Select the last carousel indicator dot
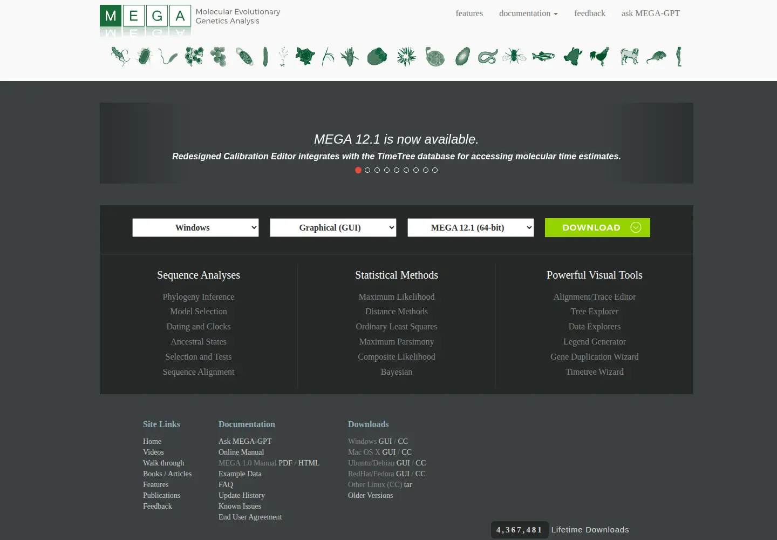The image size is (777, 540). (435, 170)
